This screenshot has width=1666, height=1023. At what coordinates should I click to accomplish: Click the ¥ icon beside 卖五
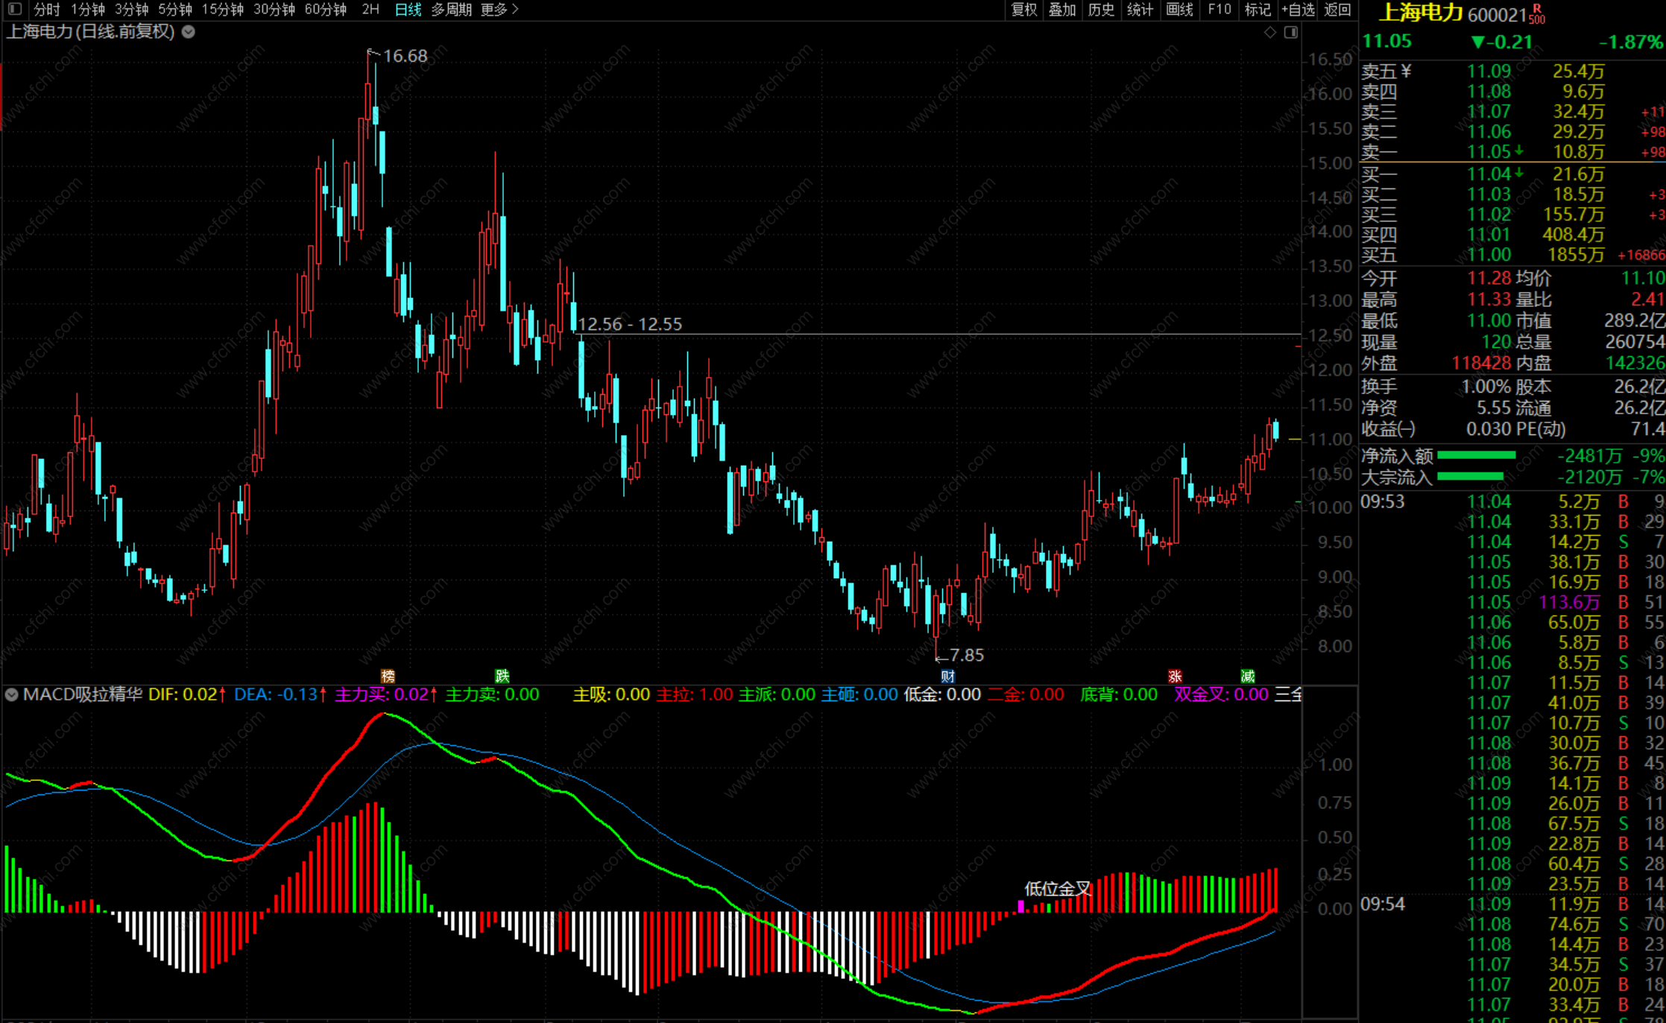click(1406, 71)
